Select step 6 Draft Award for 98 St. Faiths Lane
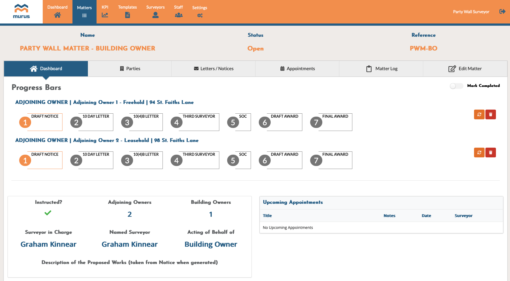The width and height of the screenshot is (510, 281). pos(280,160)
